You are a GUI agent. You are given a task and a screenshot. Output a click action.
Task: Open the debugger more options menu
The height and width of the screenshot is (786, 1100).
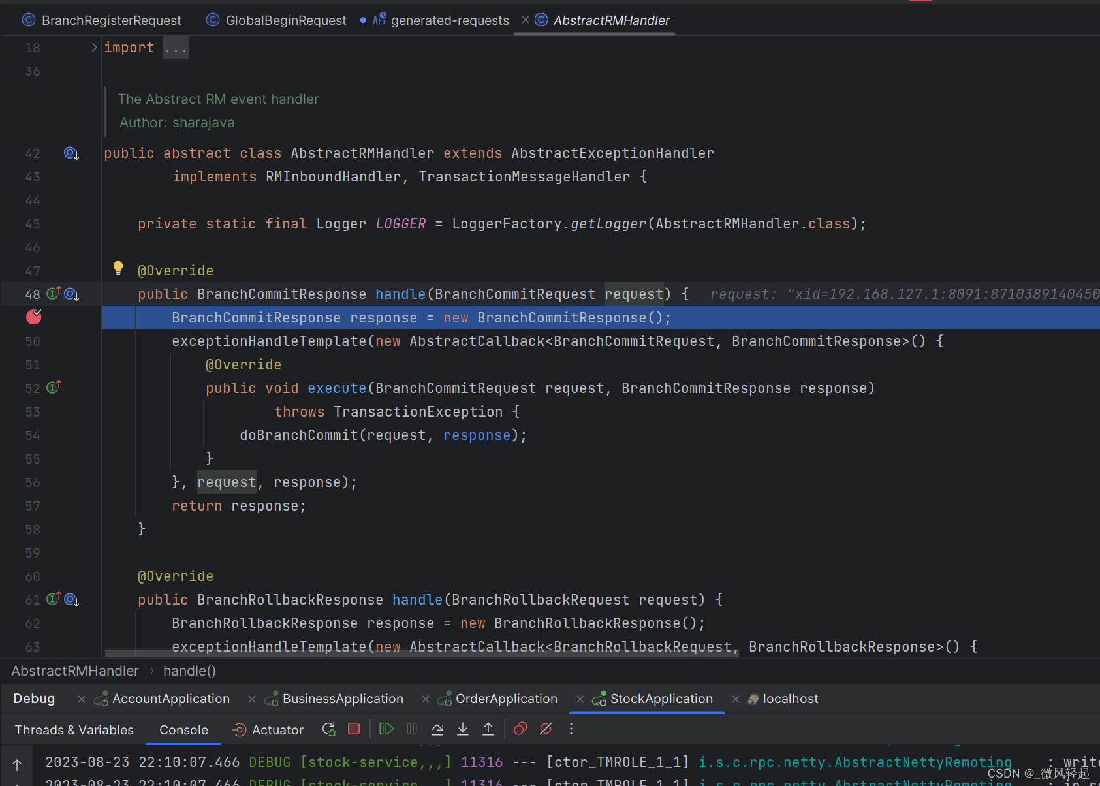[x=571, y=729]
